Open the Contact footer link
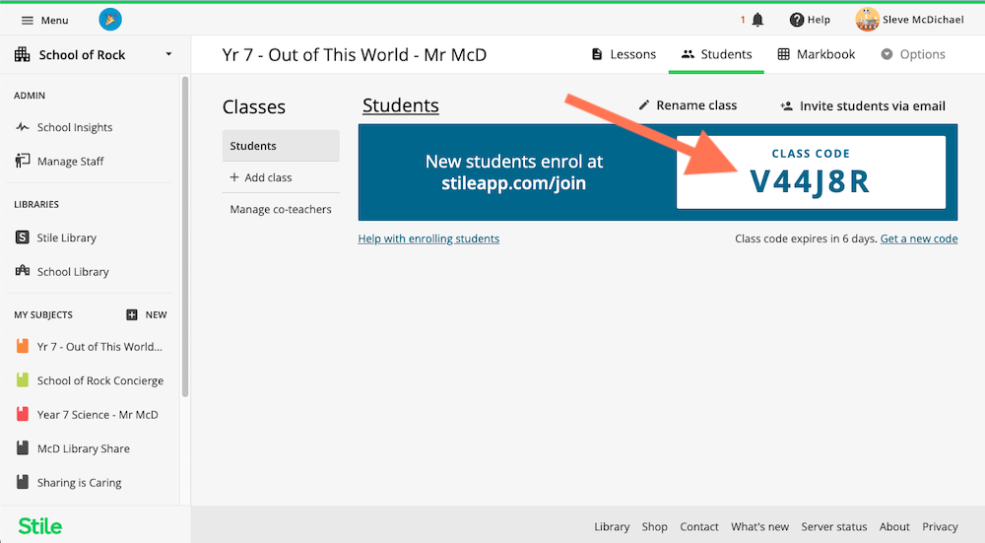The image size is (985, 543). coord(699,526)
